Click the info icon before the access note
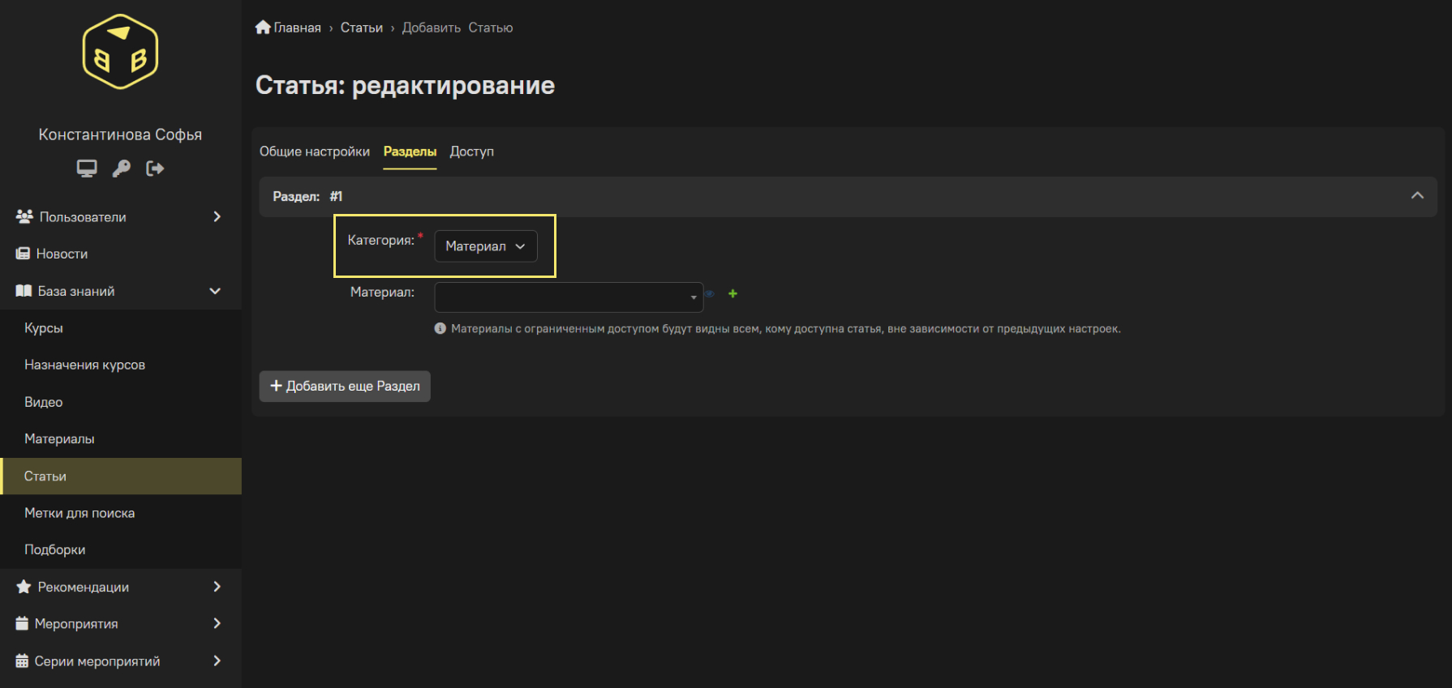Image resolution: width=1452 pixels, height=688 pixels. coord(440,328)
